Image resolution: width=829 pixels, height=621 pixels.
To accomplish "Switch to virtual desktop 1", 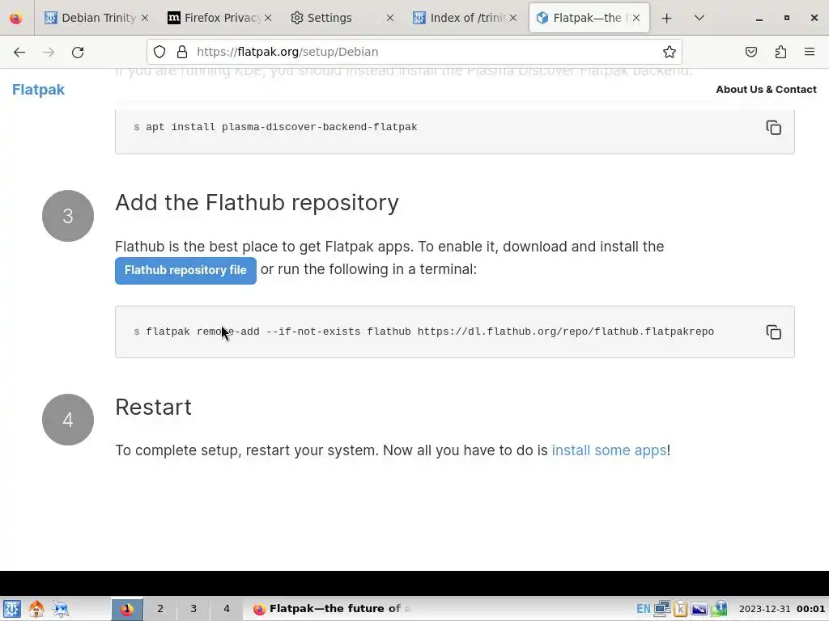I will [127, 609].
